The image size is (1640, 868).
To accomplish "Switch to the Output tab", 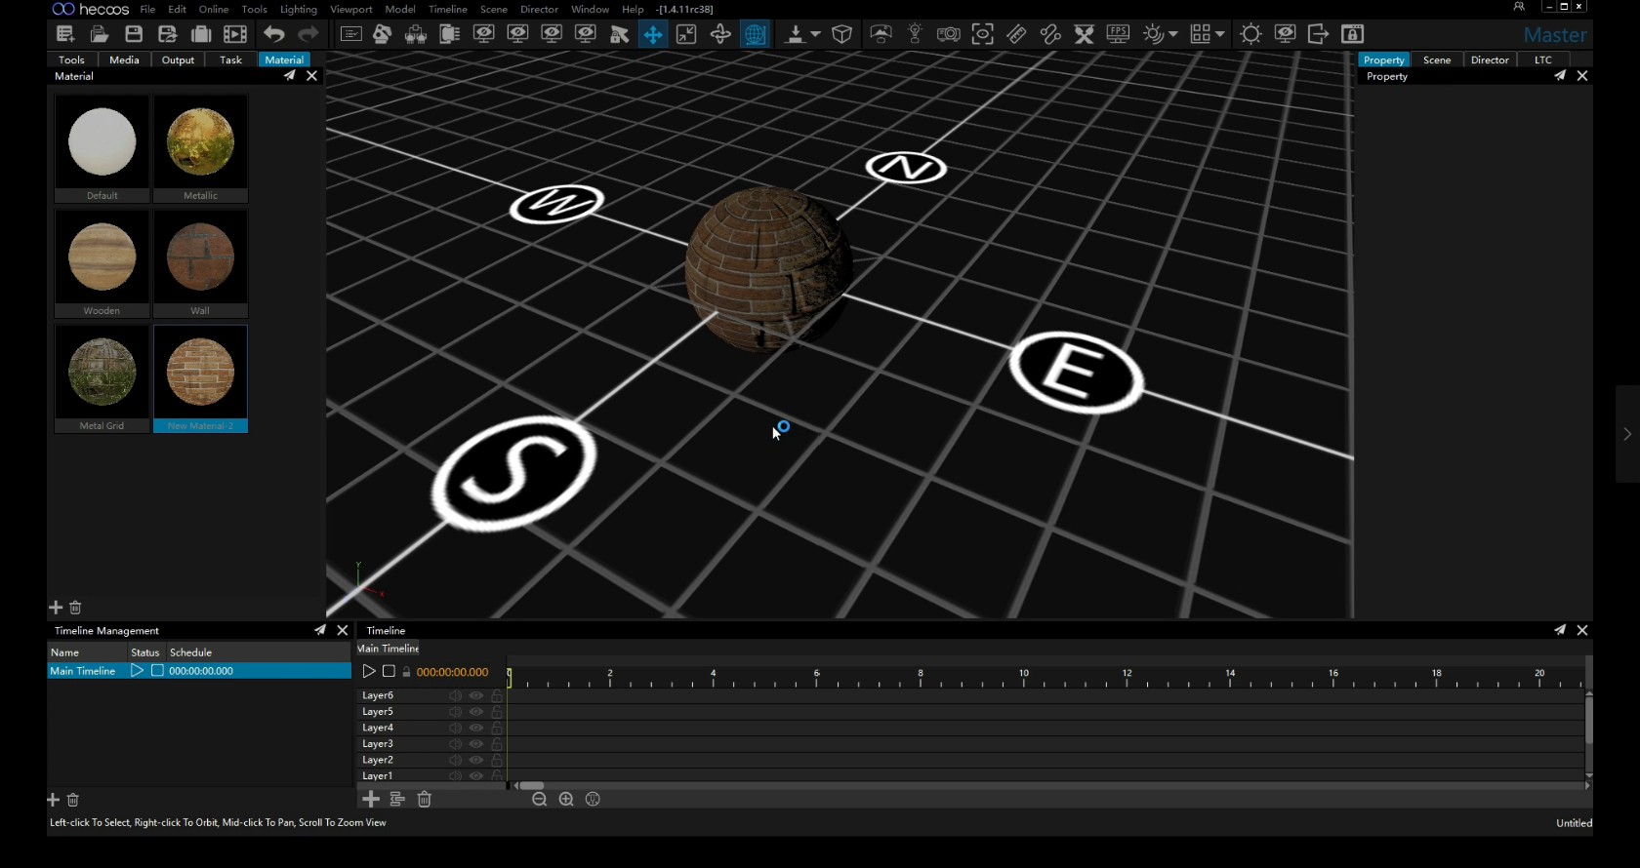I will click(x=178, y=59).
